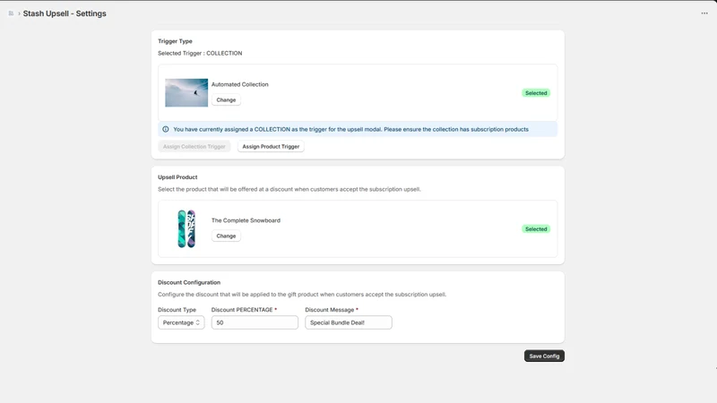Click the "Automated Collection" name text
717x403 pixels.
coord(239,84)
